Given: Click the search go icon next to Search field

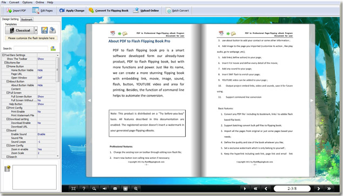Looking at the screenshot, I should (53, 48).
